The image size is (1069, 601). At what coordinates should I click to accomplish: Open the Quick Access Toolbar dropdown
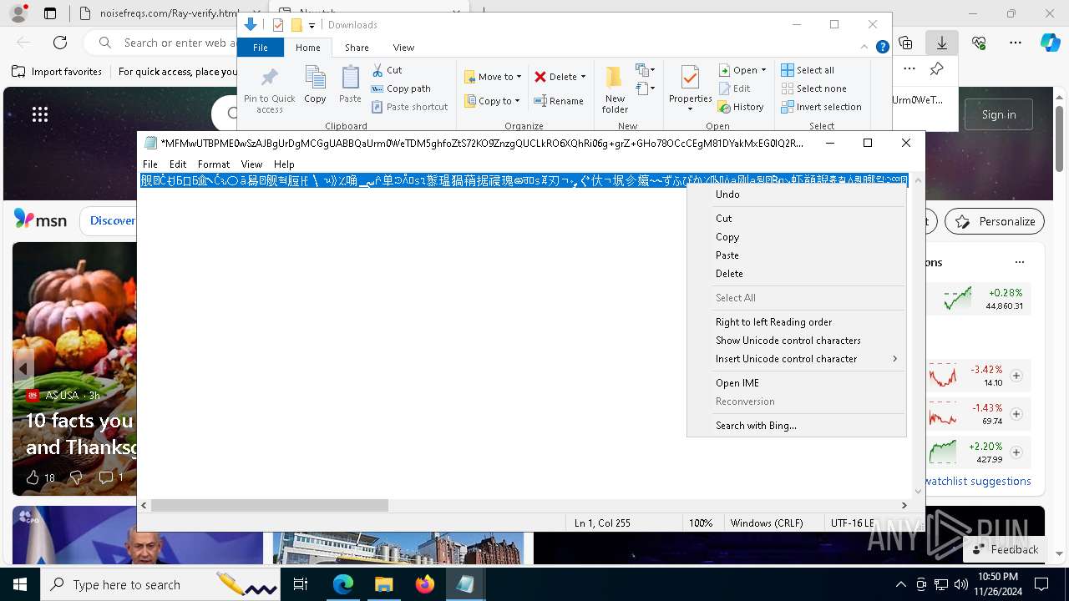(x=312, y=25)
